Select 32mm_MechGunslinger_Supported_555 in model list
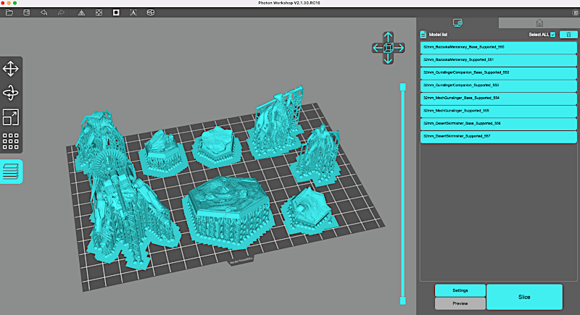 [x=499, y=111]
